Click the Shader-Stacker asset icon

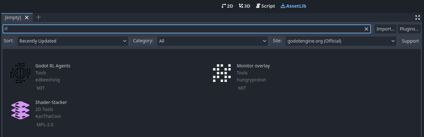[20, 110]
